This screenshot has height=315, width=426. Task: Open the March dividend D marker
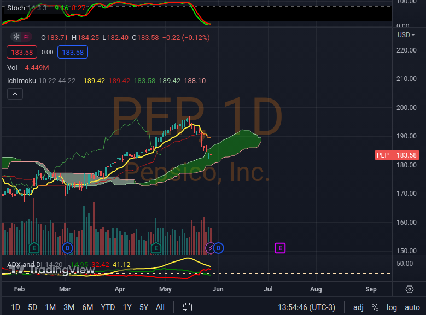click(x=67, y=248)
